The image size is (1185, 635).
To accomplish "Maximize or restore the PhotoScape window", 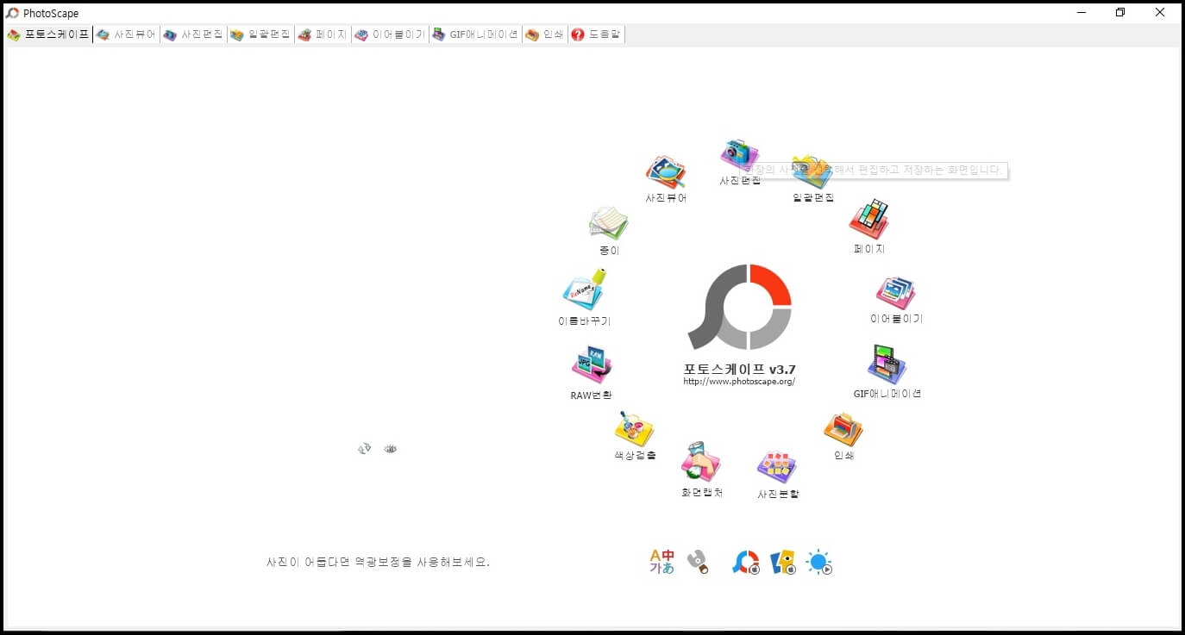I will click(1120, 12).
